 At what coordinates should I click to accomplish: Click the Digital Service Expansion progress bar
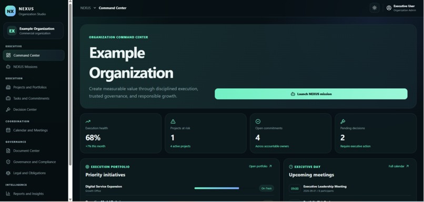pos(217,188)
